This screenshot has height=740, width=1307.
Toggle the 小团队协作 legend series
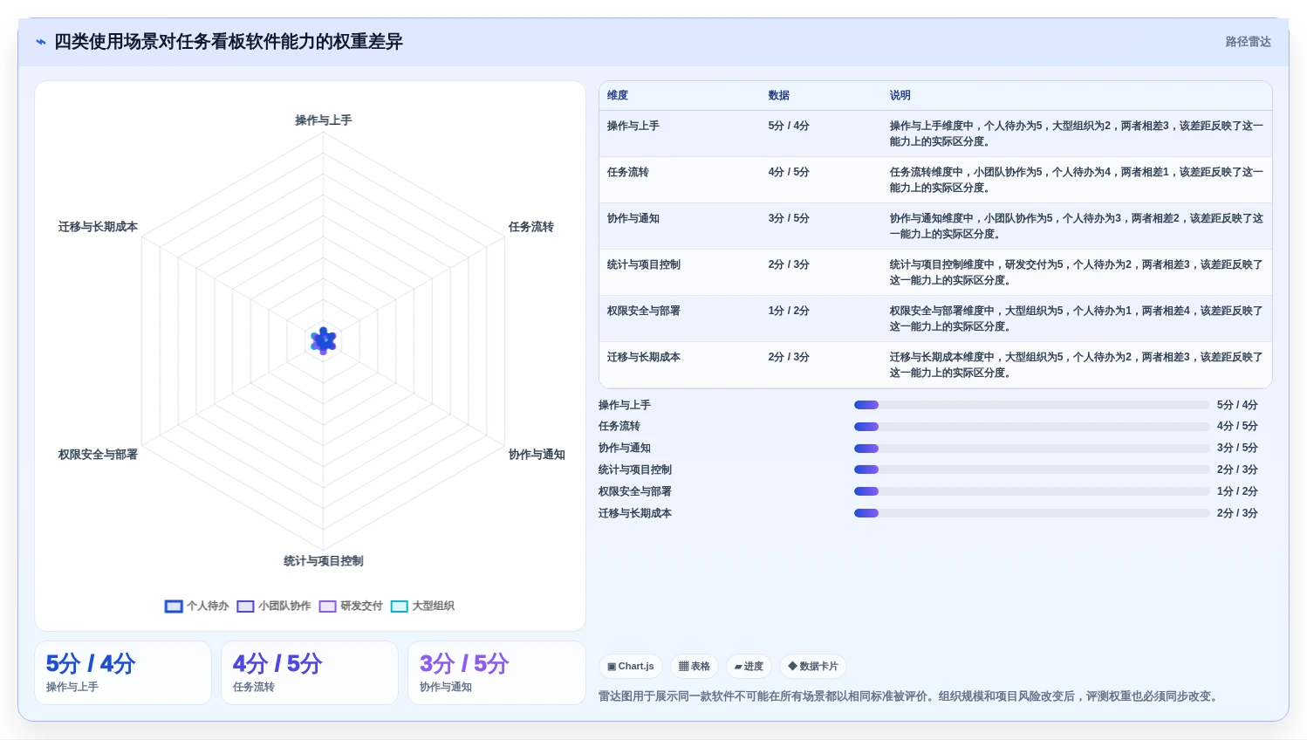274,606
